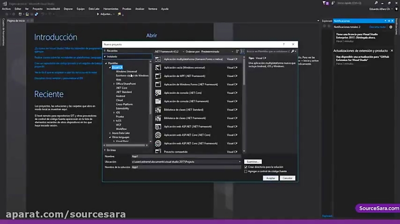Click the notifications filter flag icon
Viewport: 400px width, 224px height.
(325, 3)
